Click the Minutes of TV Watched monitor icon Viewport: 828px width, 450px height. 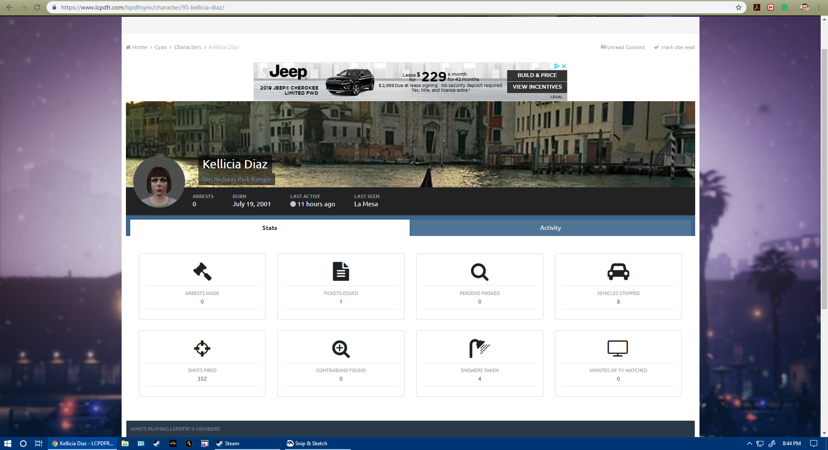click(618, 348)
